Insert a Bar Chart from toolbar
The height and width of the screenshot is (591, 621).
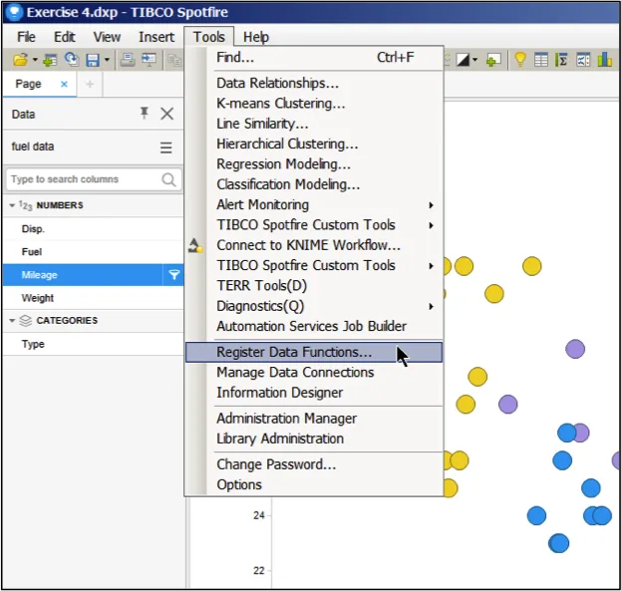604,60
